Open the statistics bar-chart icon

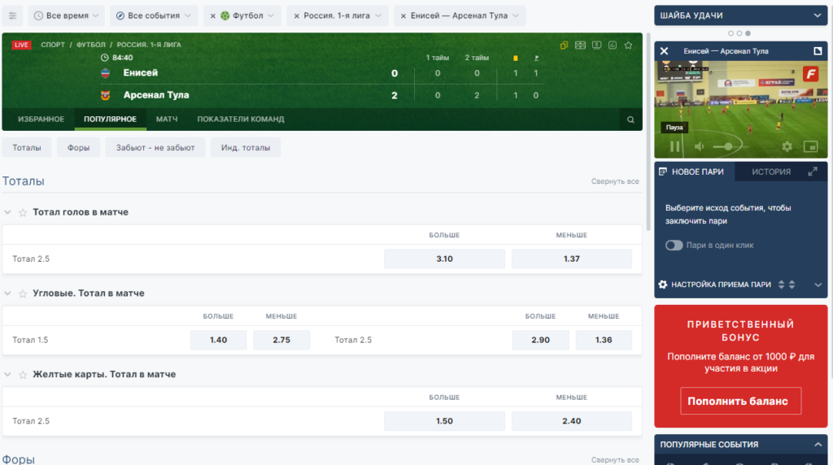pyautogui.click(x=613, y=46)
